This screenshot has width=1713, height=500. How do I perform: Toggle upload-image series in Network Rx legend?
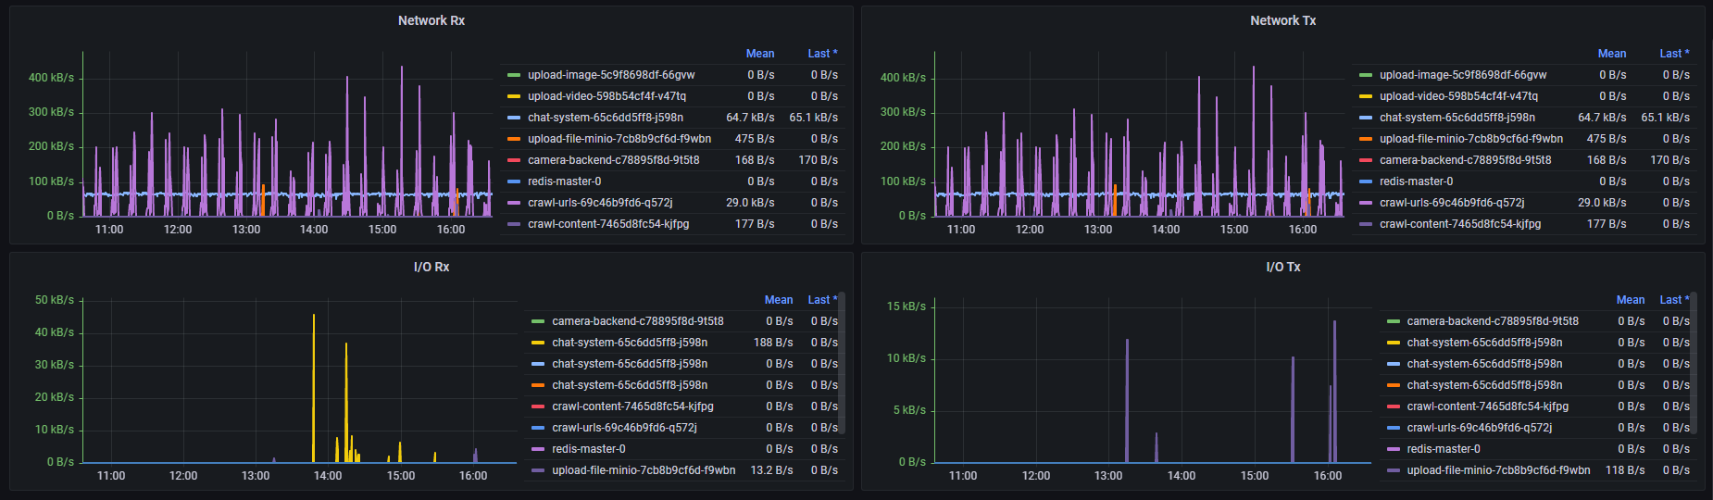click(x=611, y=75)
